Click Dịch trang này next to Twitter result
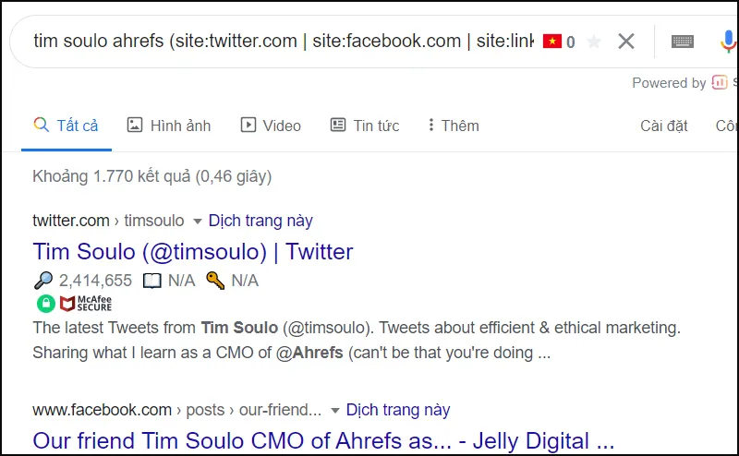Image resolution: width=739 pixels, height=456 pixels. 260,221
